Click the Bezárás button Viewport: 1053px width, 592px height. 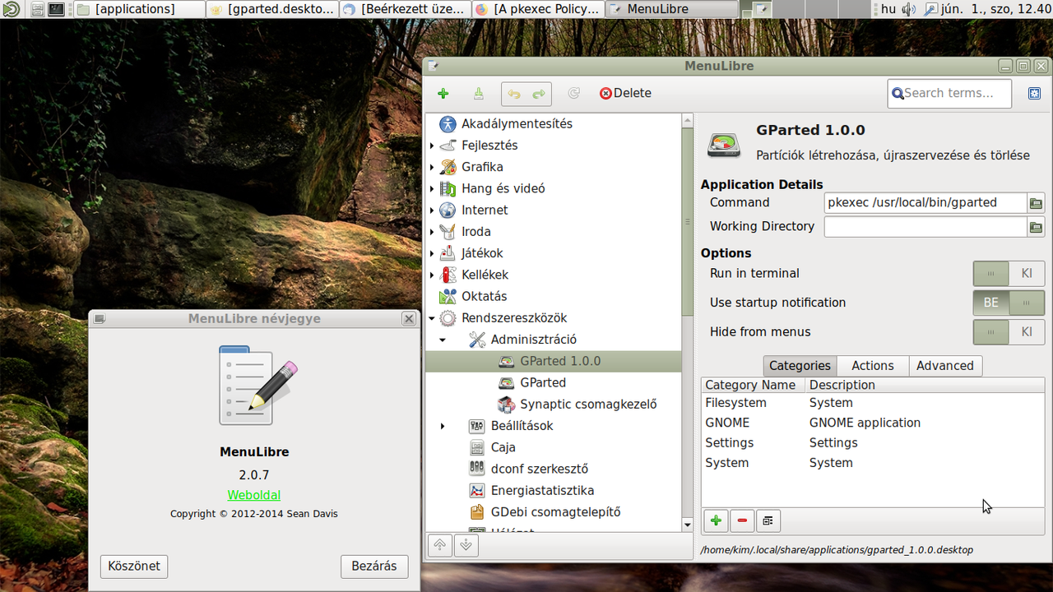coord(374,567)
